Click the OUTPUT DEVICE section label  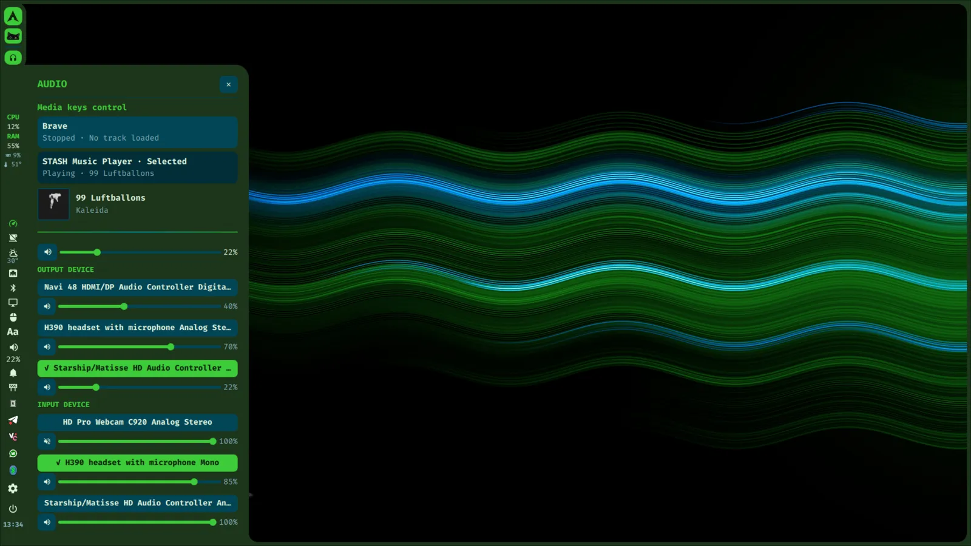[66, 269]
